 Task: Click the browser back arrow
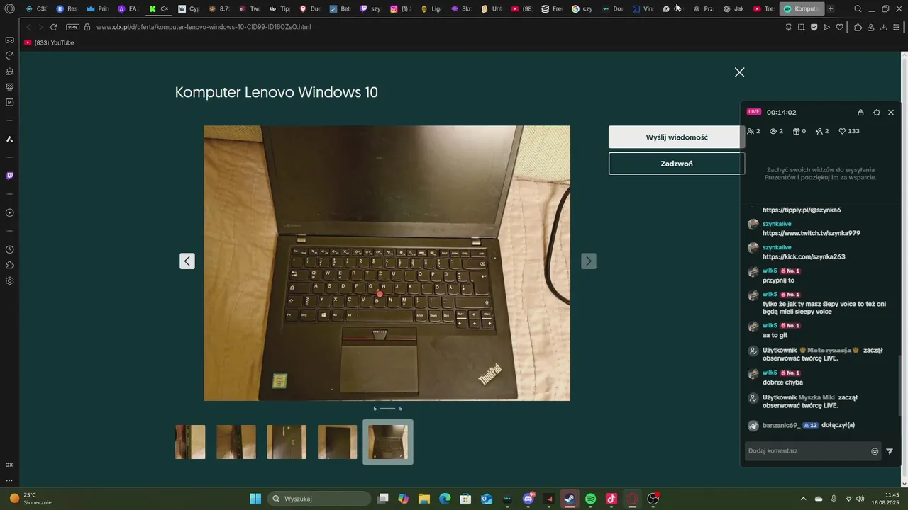coord(28,27)
